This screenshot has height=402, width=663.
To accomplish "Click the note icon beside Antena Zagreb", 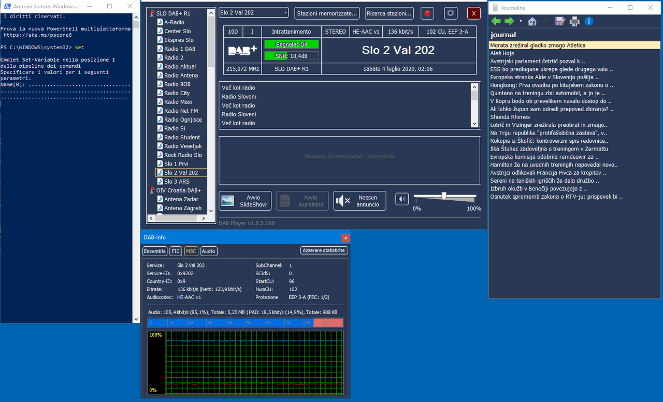I will pyautogui.click(x=160, y=208).
